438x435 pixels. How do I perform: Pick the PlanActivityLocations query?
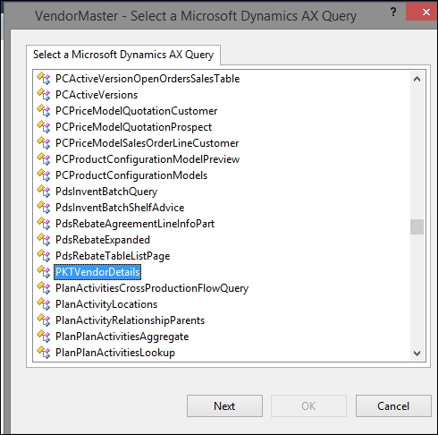tap(106, 304)
